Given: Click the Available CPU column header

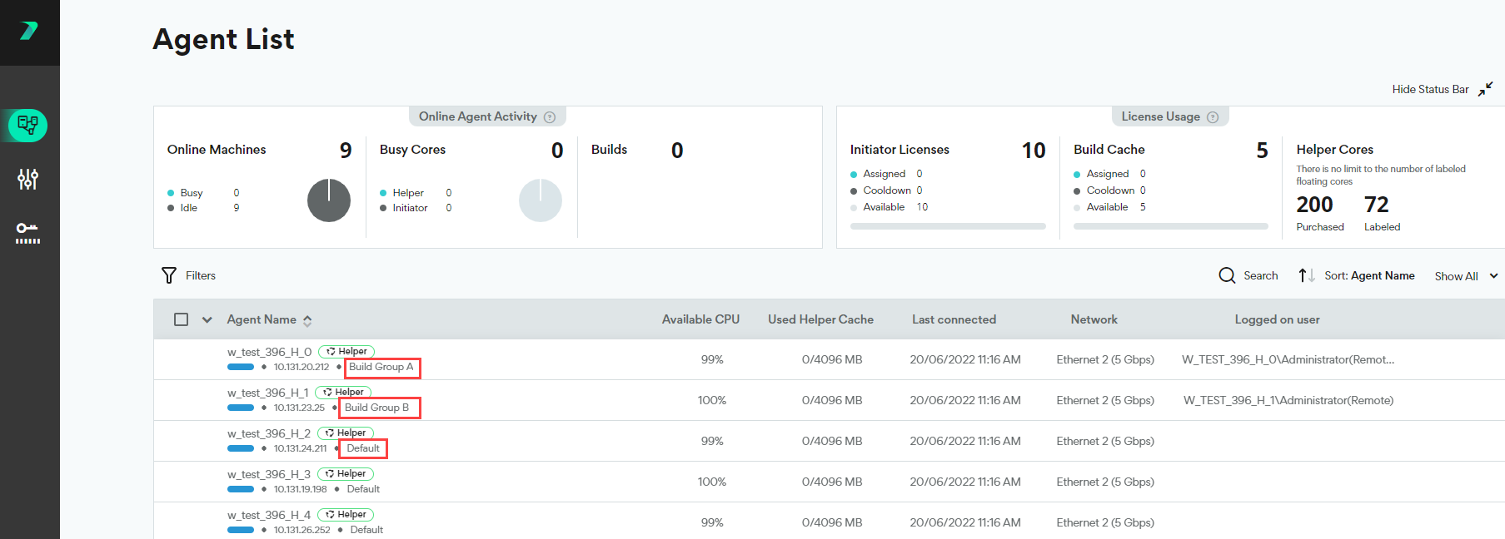Looking at the screenshot, I should 700,319.
